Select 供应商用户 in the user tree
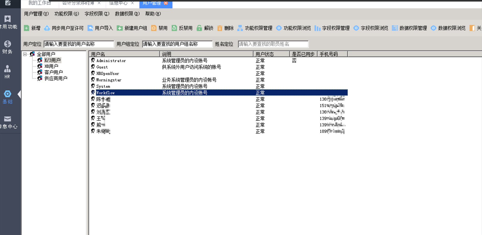 pos(56,79)
